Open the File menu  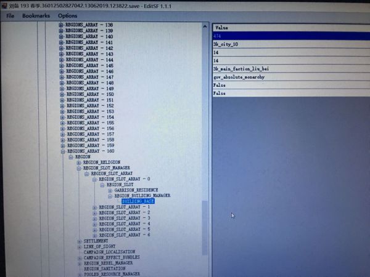point(10,15)
